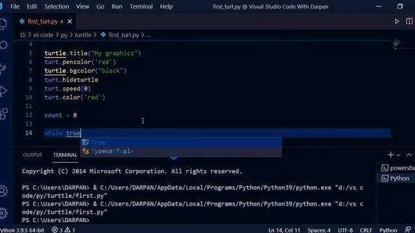Open the Selection menu
The height and width of the screenshot is (233, 415).
point(56,6)
